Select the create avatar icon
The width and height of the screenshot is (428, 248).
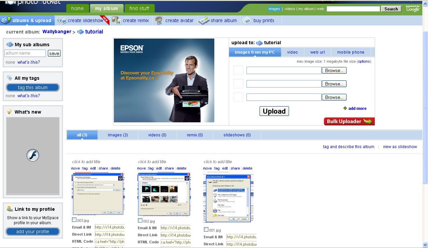[159, 20]
